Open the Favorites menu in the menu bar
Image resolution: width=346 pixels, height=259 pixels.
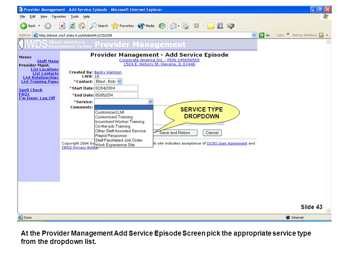(59, 17)
